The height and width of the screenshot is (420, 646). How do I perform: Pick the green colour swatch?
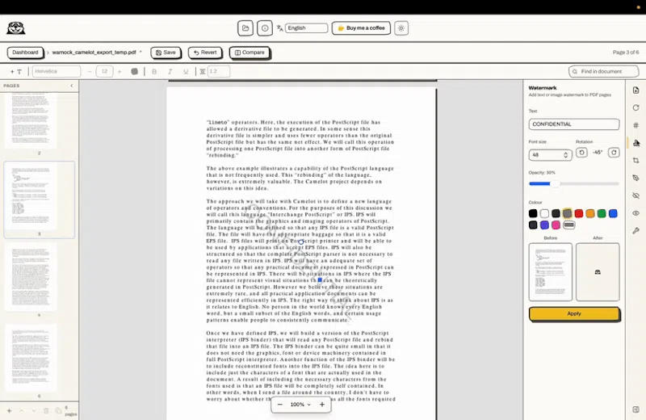pos(602,213)
